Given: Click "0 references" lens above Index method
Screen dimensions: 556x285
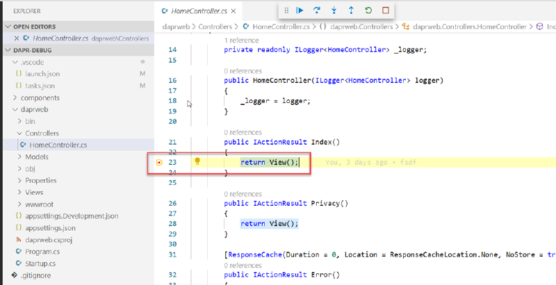Looking at the screenshot, I should pos(243,133).
